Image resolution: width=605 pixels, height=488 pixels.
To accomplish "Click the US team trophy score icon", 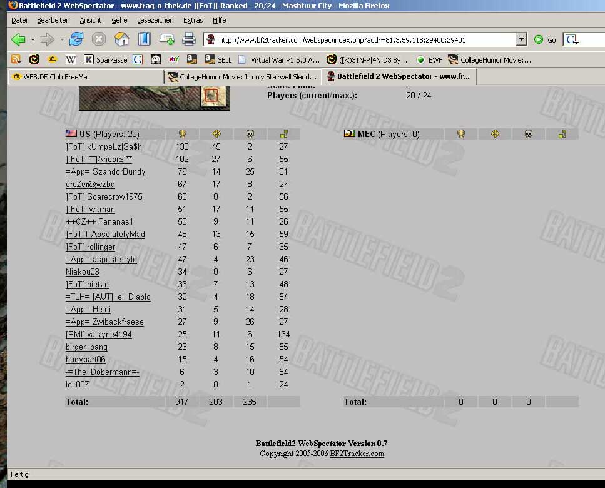I will point(183,134).
